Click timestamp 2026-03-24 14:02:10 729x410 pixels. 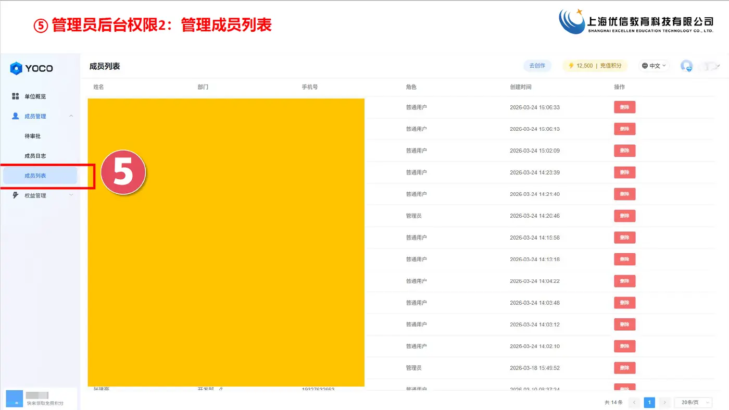[x=535, y=346]
